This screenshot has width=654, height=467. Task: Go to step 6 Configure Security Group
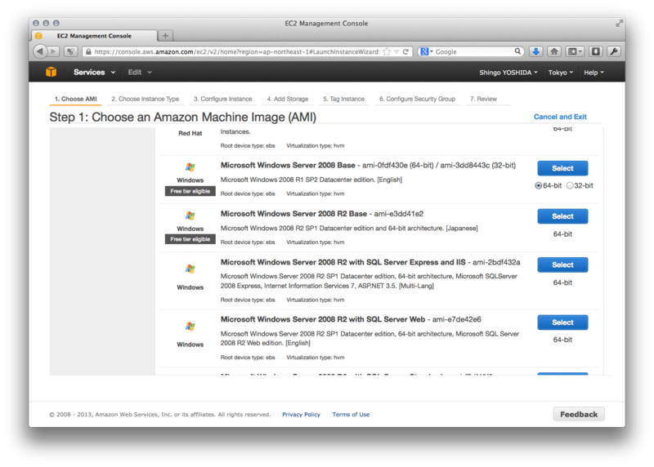pyautogui.click(x=417, y=99)
